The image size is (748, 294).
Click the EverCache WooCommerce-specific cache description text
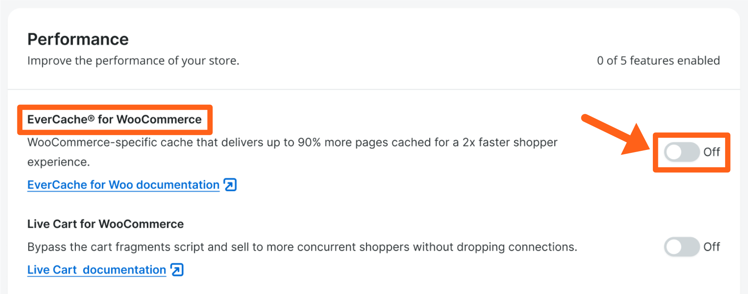click(x=292, y=142)
